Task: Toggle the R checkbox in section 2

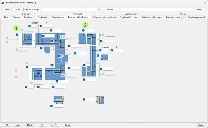Action: (112, 50)
